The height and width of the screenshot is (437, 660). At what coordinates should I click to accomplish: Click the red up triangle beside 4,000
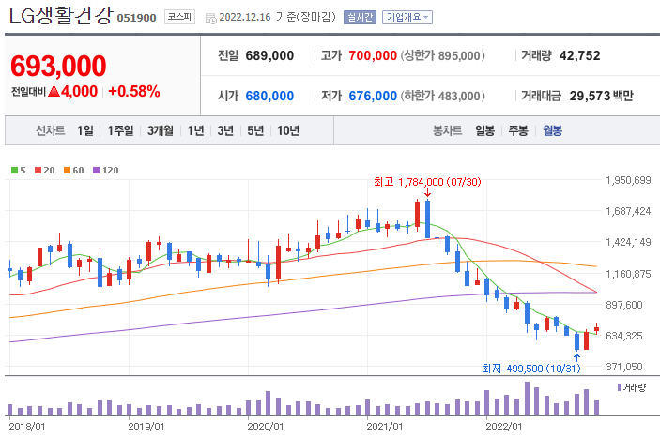click(x=54, y=91)
